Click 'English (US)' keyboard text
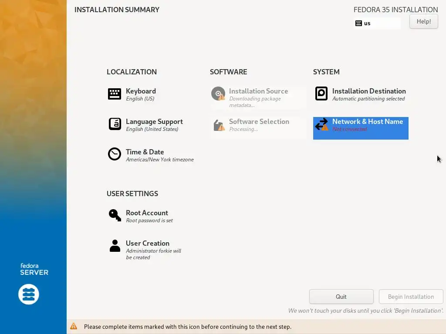This screenshot has height=334, width=446. [x=140, y=99]
